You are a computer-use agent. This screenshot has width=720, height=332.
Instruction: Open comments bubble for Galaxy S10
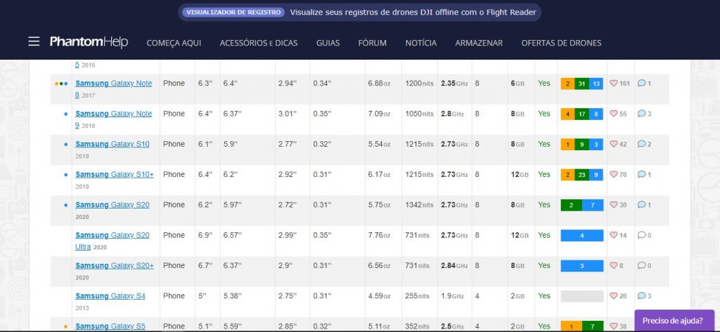pos(641,144)
